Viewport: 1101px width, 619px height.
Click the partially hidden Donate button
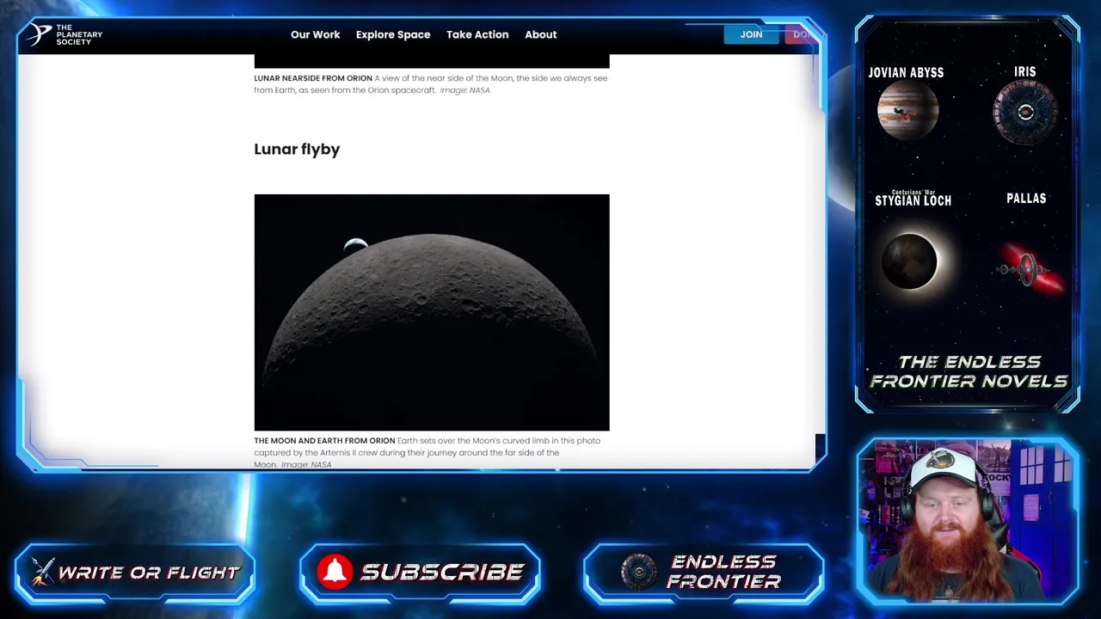[x=801, y=34]
